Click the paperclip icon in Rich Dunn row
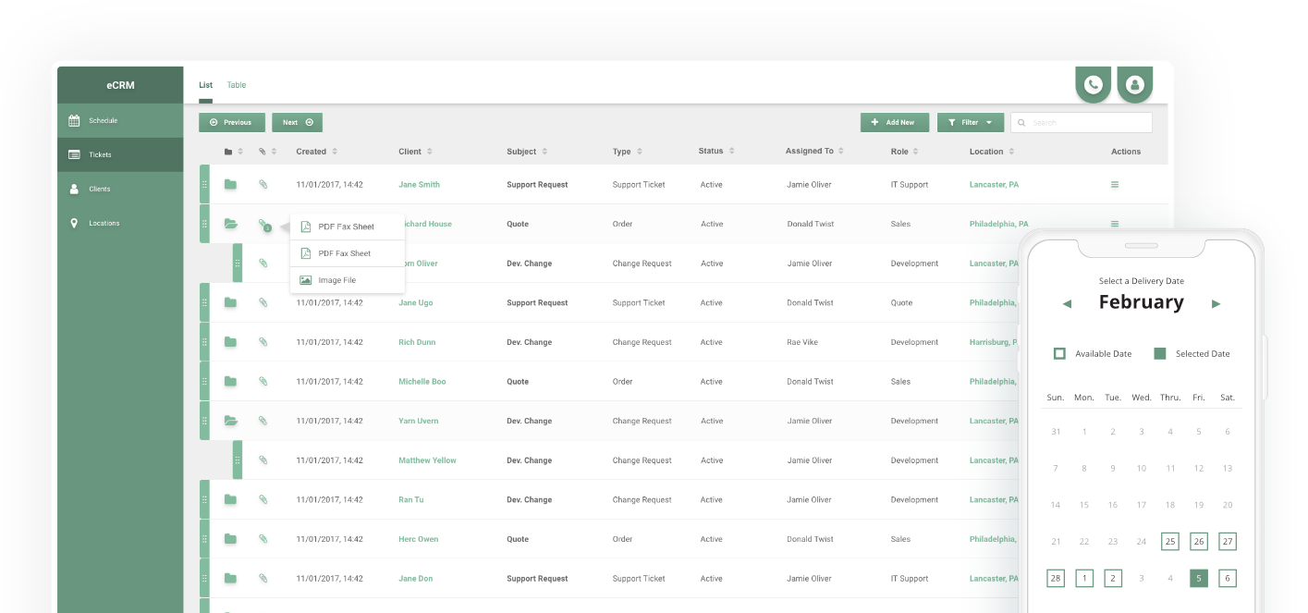This screenshot has height=613, width=1308. [263, 342]
